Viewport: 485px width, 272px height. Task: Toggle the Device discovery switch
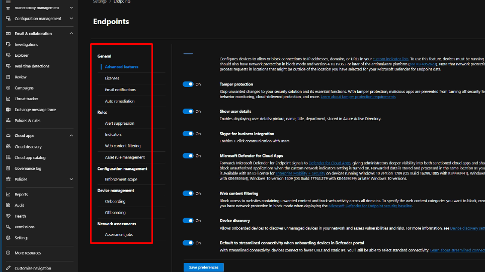188,220
